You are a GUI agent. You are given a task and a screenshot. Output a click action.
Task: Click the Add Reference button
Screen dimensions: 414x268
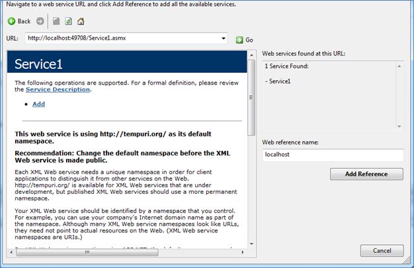pyautogui.click(x=366, y=174)
